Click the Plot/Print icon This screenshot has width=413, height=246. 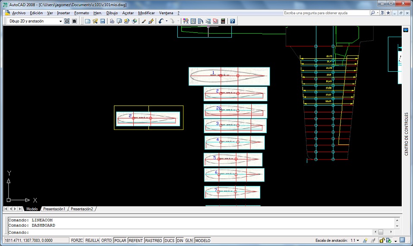tap(112, 21)
